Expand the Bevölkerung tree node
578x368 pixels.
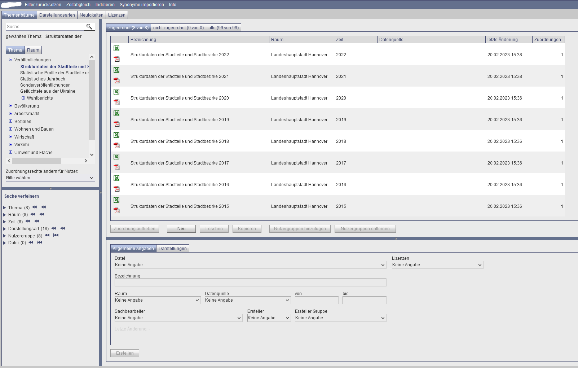(10, 106)
